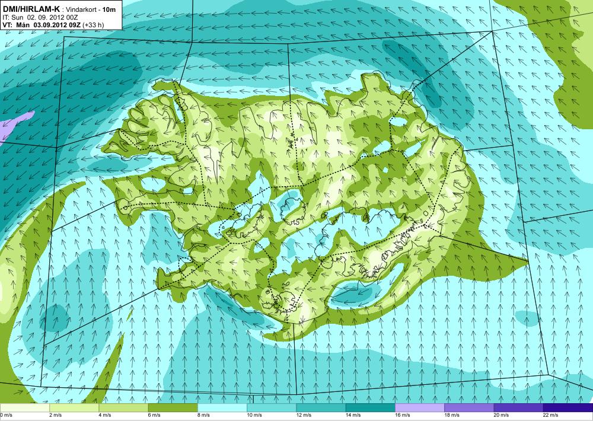The height and width of the screenshot is (421, 593).
Task: Select the pale yellow 0–2 m/s legend swatch
Action: point(24,408)
